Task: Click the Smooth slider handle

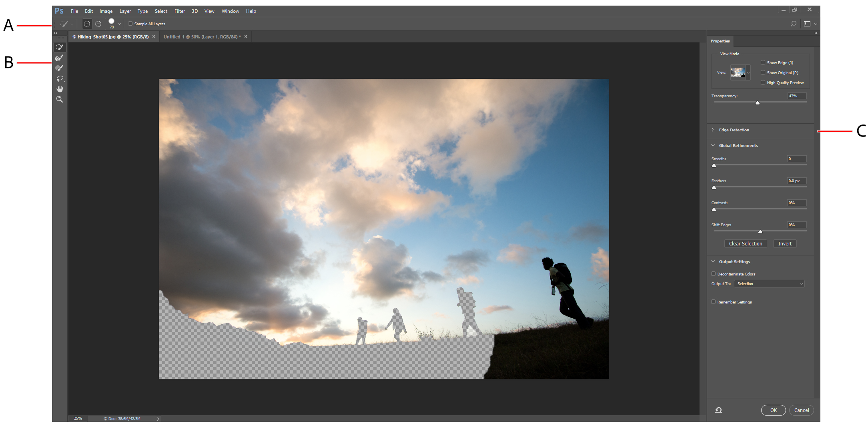Action: tap(714, 166)
